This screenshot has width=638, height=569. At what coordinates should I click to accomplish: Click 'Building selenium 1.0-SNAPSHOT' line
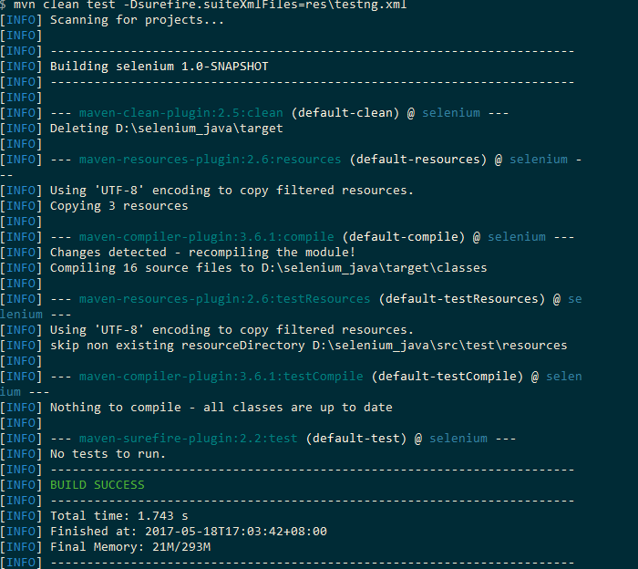[x=159, y=67]
